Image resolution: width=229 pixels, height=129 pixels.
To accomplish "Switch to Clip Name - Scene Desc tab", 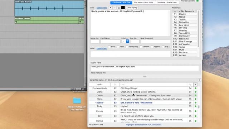I will pyautogui.click(x=166, y=3).
